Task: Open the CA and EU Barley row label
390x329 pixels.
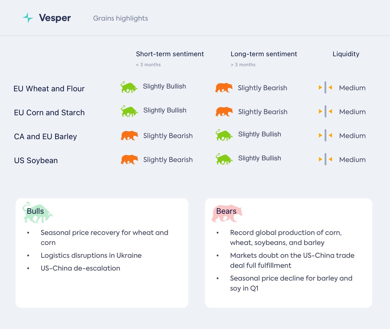Action: 45,137
